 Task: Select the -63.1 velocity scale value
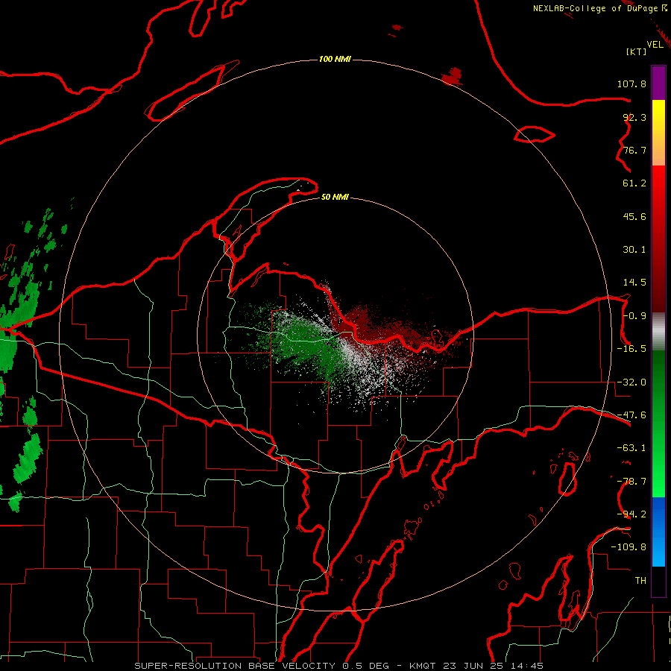click(x=631, y=448)
